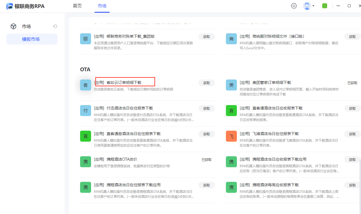361x214 pixels.
Task: Click the green status square icon
Action: pyautogui.click(x=325, y=6)
